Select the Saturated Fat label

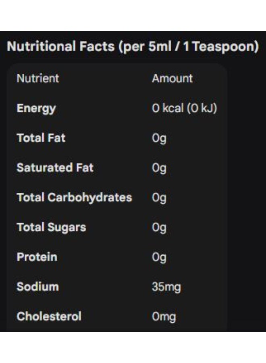click(55, 168)
